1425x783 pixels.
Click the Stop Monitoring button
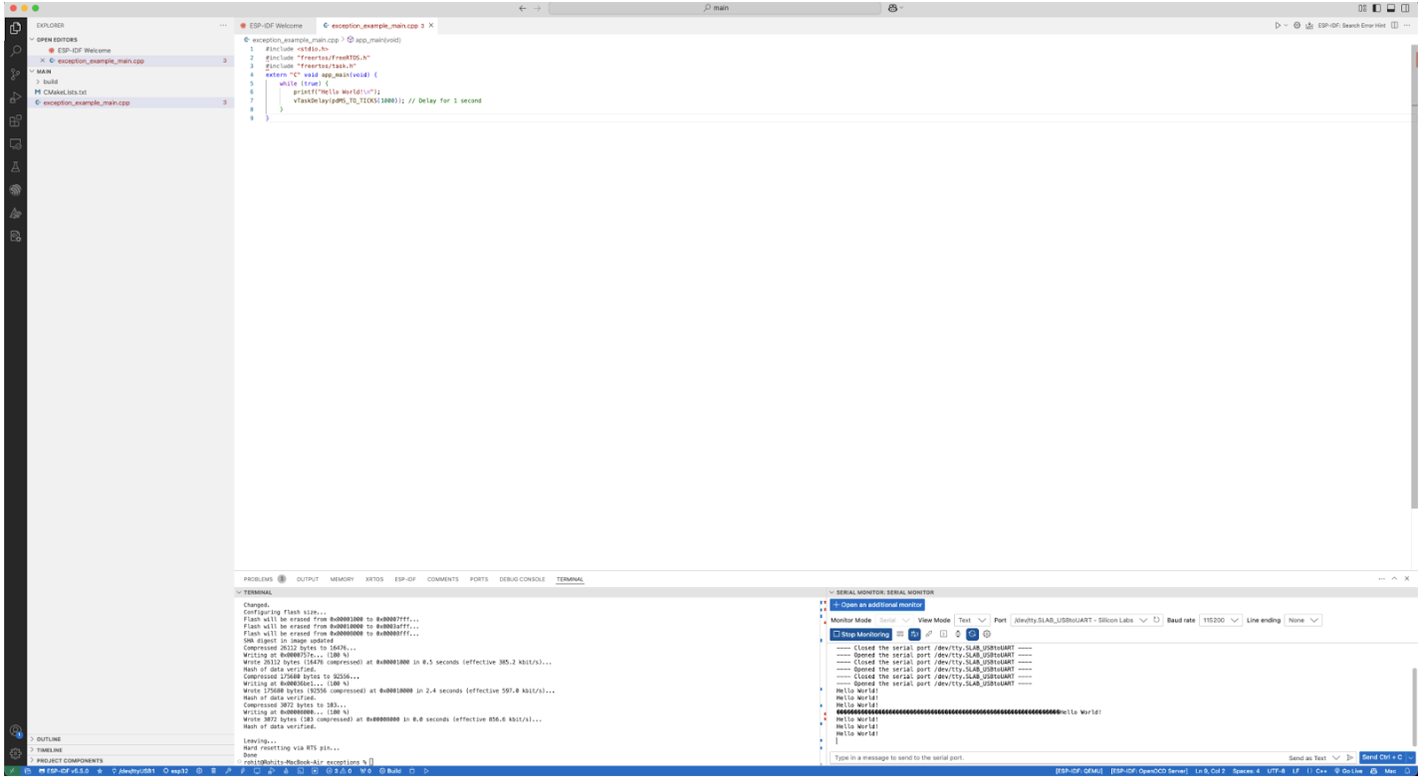pos(861,634)
